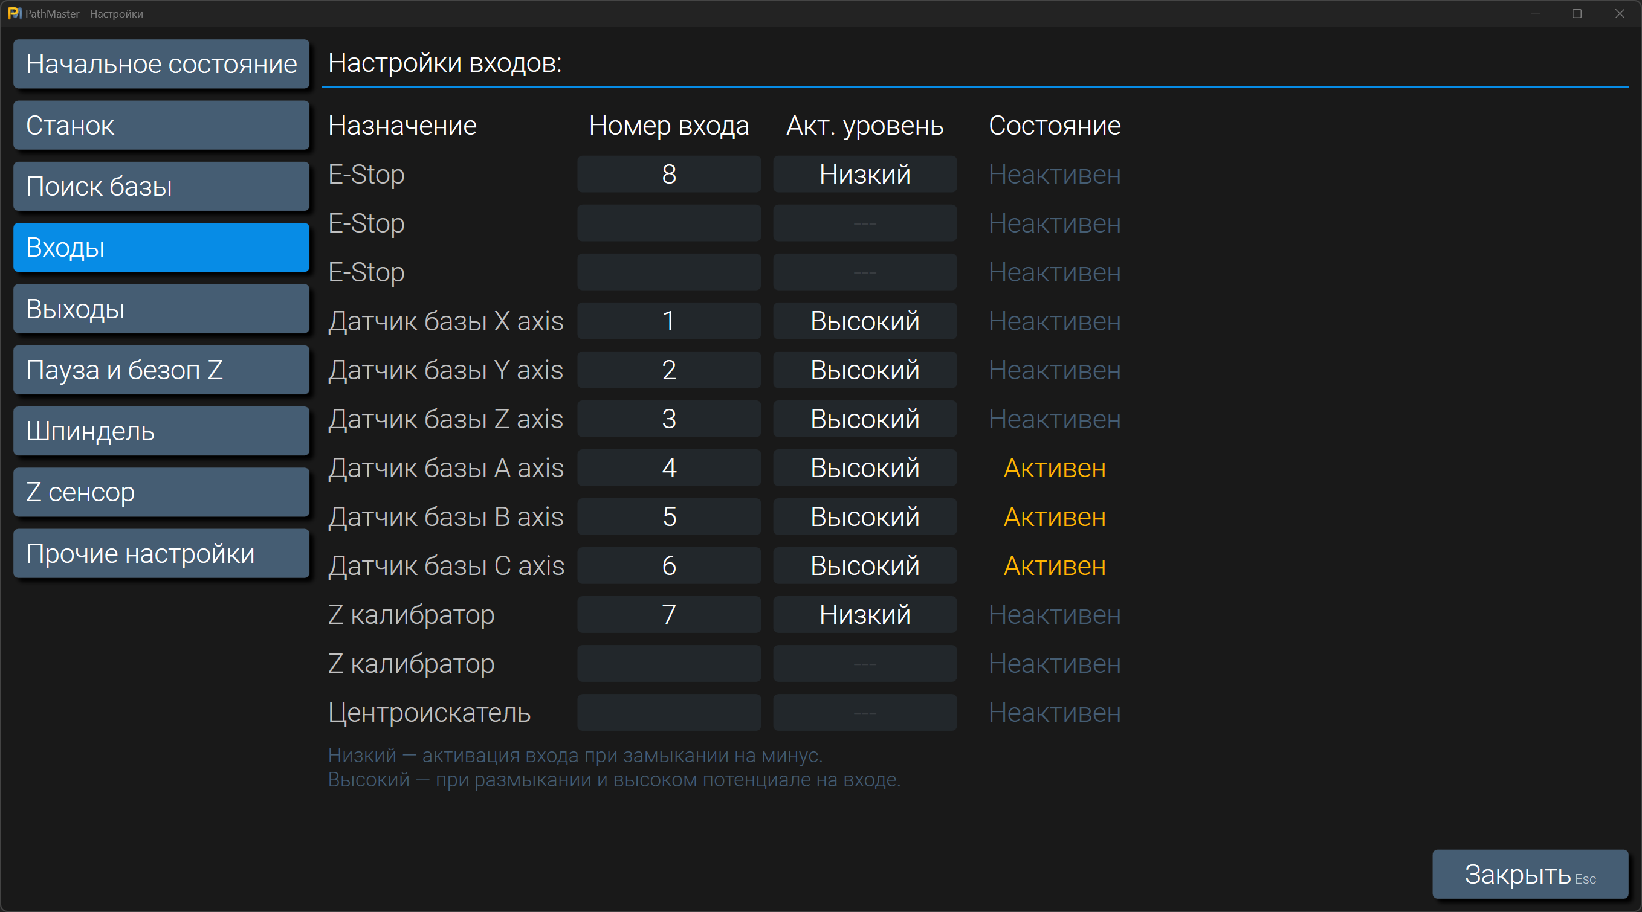Click empty input number field for Центроискатель

(668, 713)
